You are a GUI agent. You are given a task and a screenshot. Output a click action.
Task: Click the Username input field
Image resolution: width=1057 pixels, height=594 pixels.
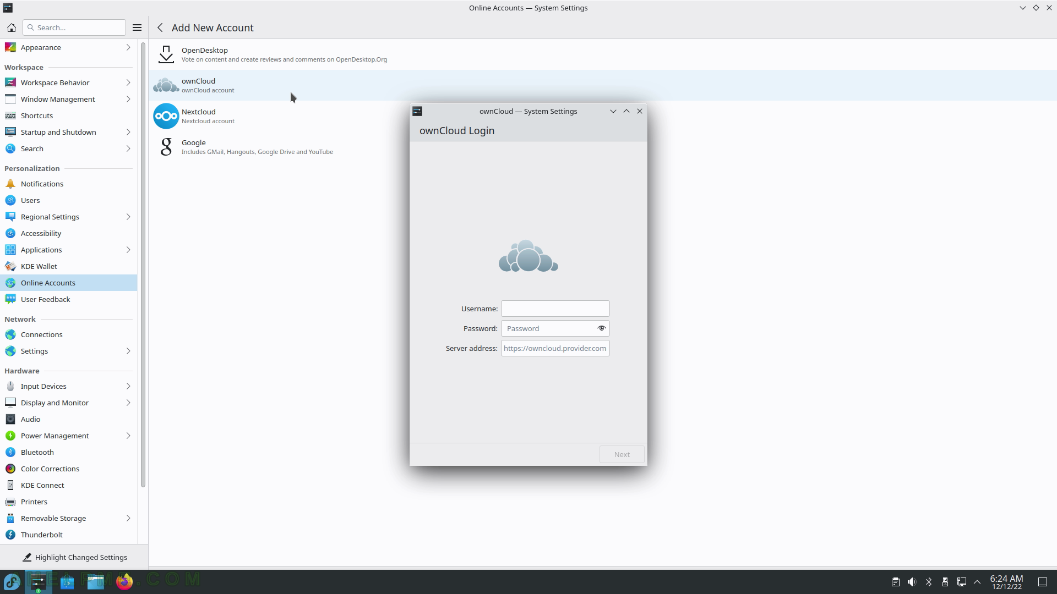[x=555, y=309]
